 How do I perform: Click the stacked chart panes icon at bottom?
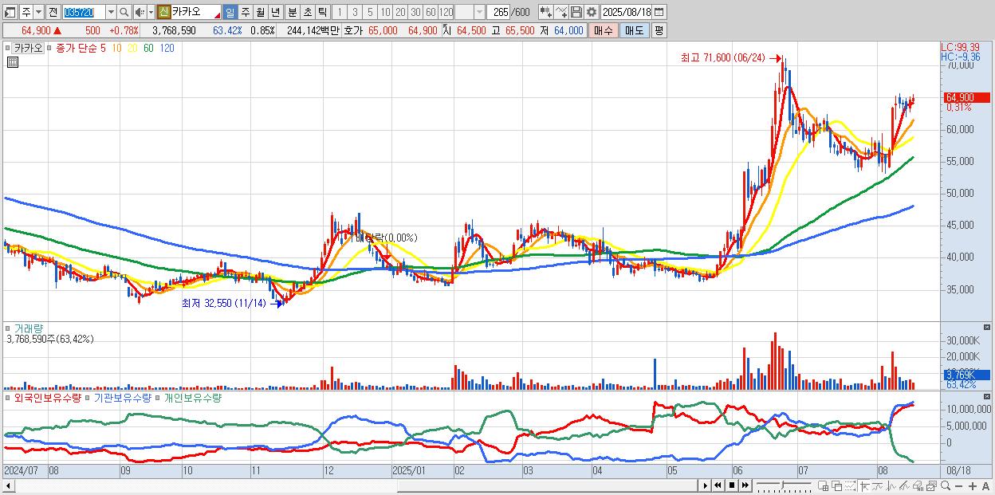tap(931, 485)
